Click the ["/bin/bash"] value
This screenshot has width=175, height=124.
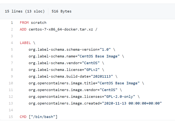click(x=43, y=117)
